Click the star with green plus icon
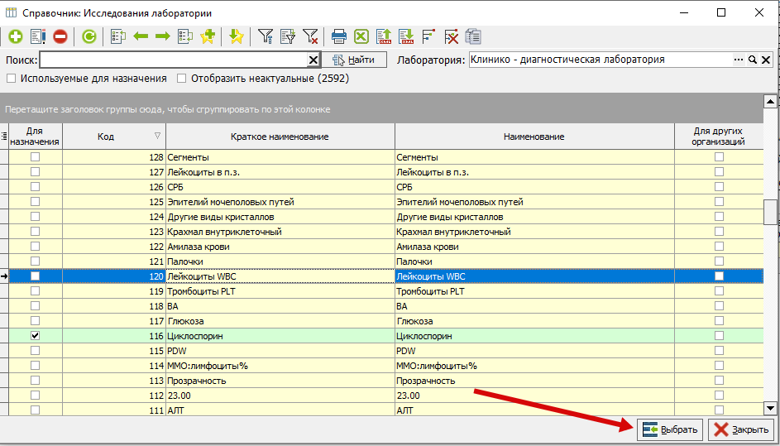This screenshot has width=780, height=446. pyautogui.click(x=208, y=36)
